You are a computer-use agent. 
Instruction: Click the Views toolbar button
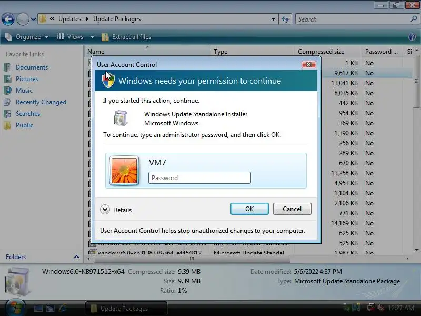70,37
